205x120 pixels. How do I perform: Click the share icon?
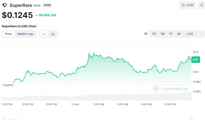point(201,5)
